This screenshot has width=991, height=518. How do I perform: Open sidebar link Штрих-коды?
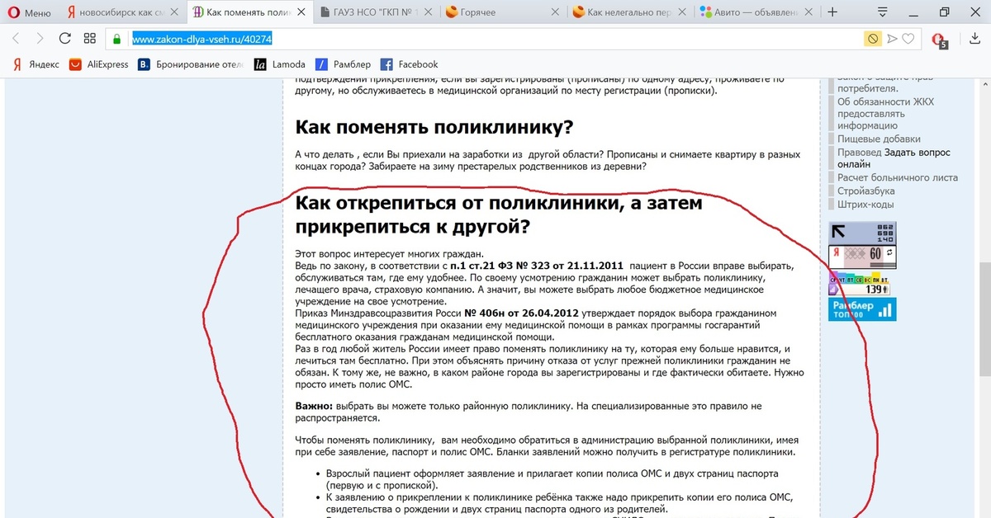865,205
